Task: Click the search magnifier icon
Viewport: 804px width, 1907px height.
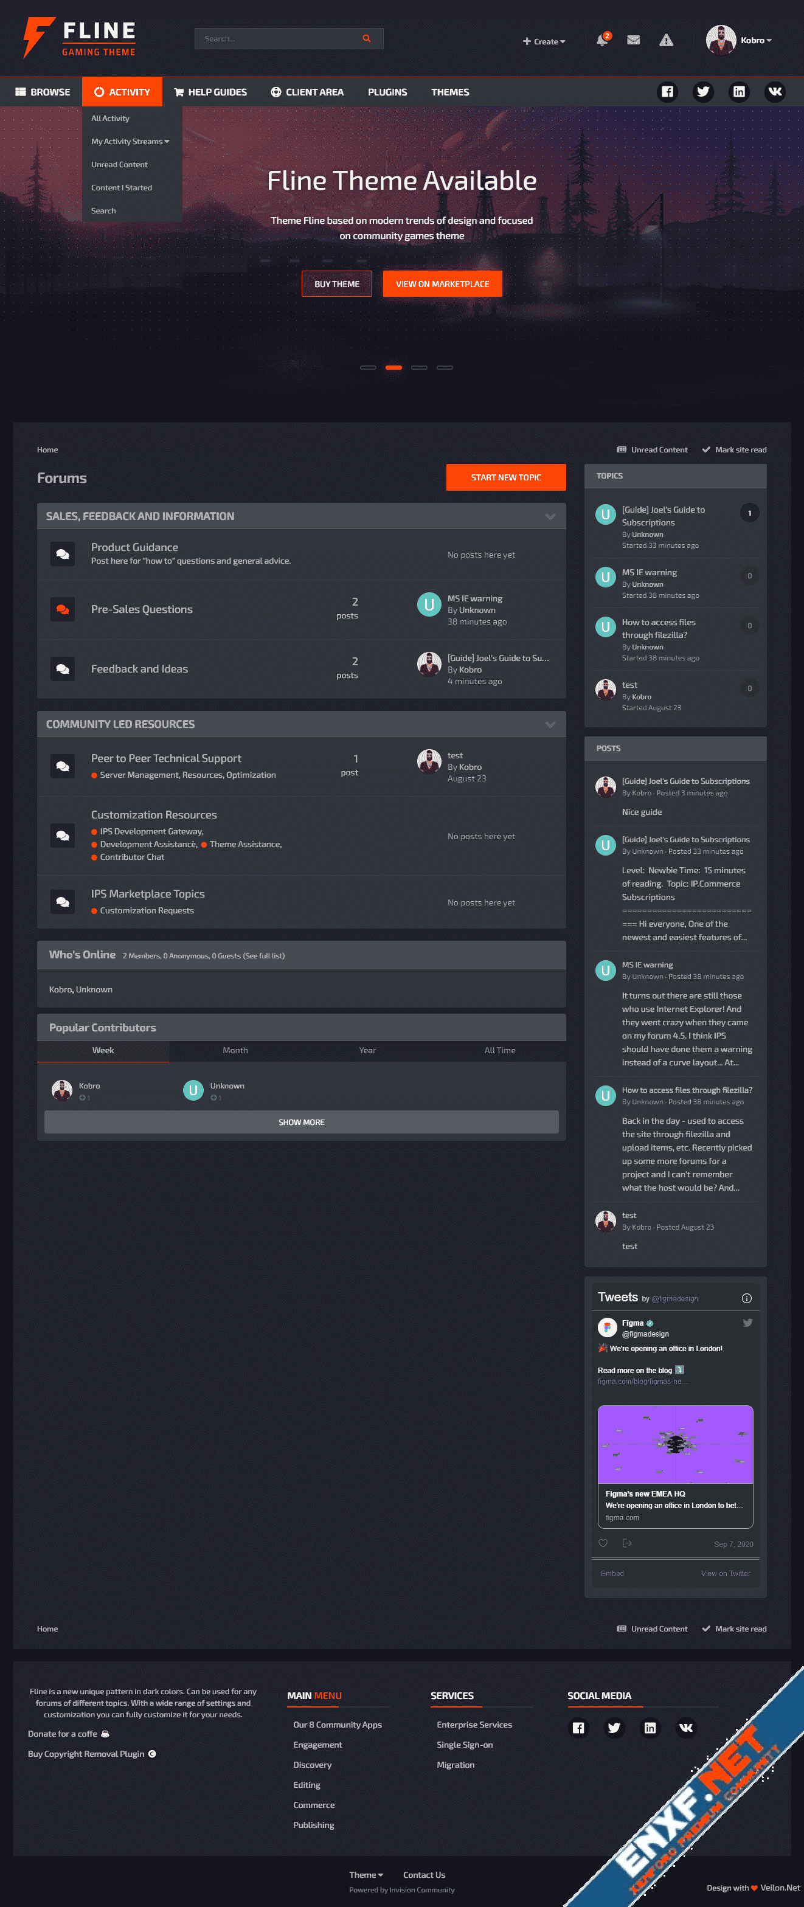Action: (367, 38)
